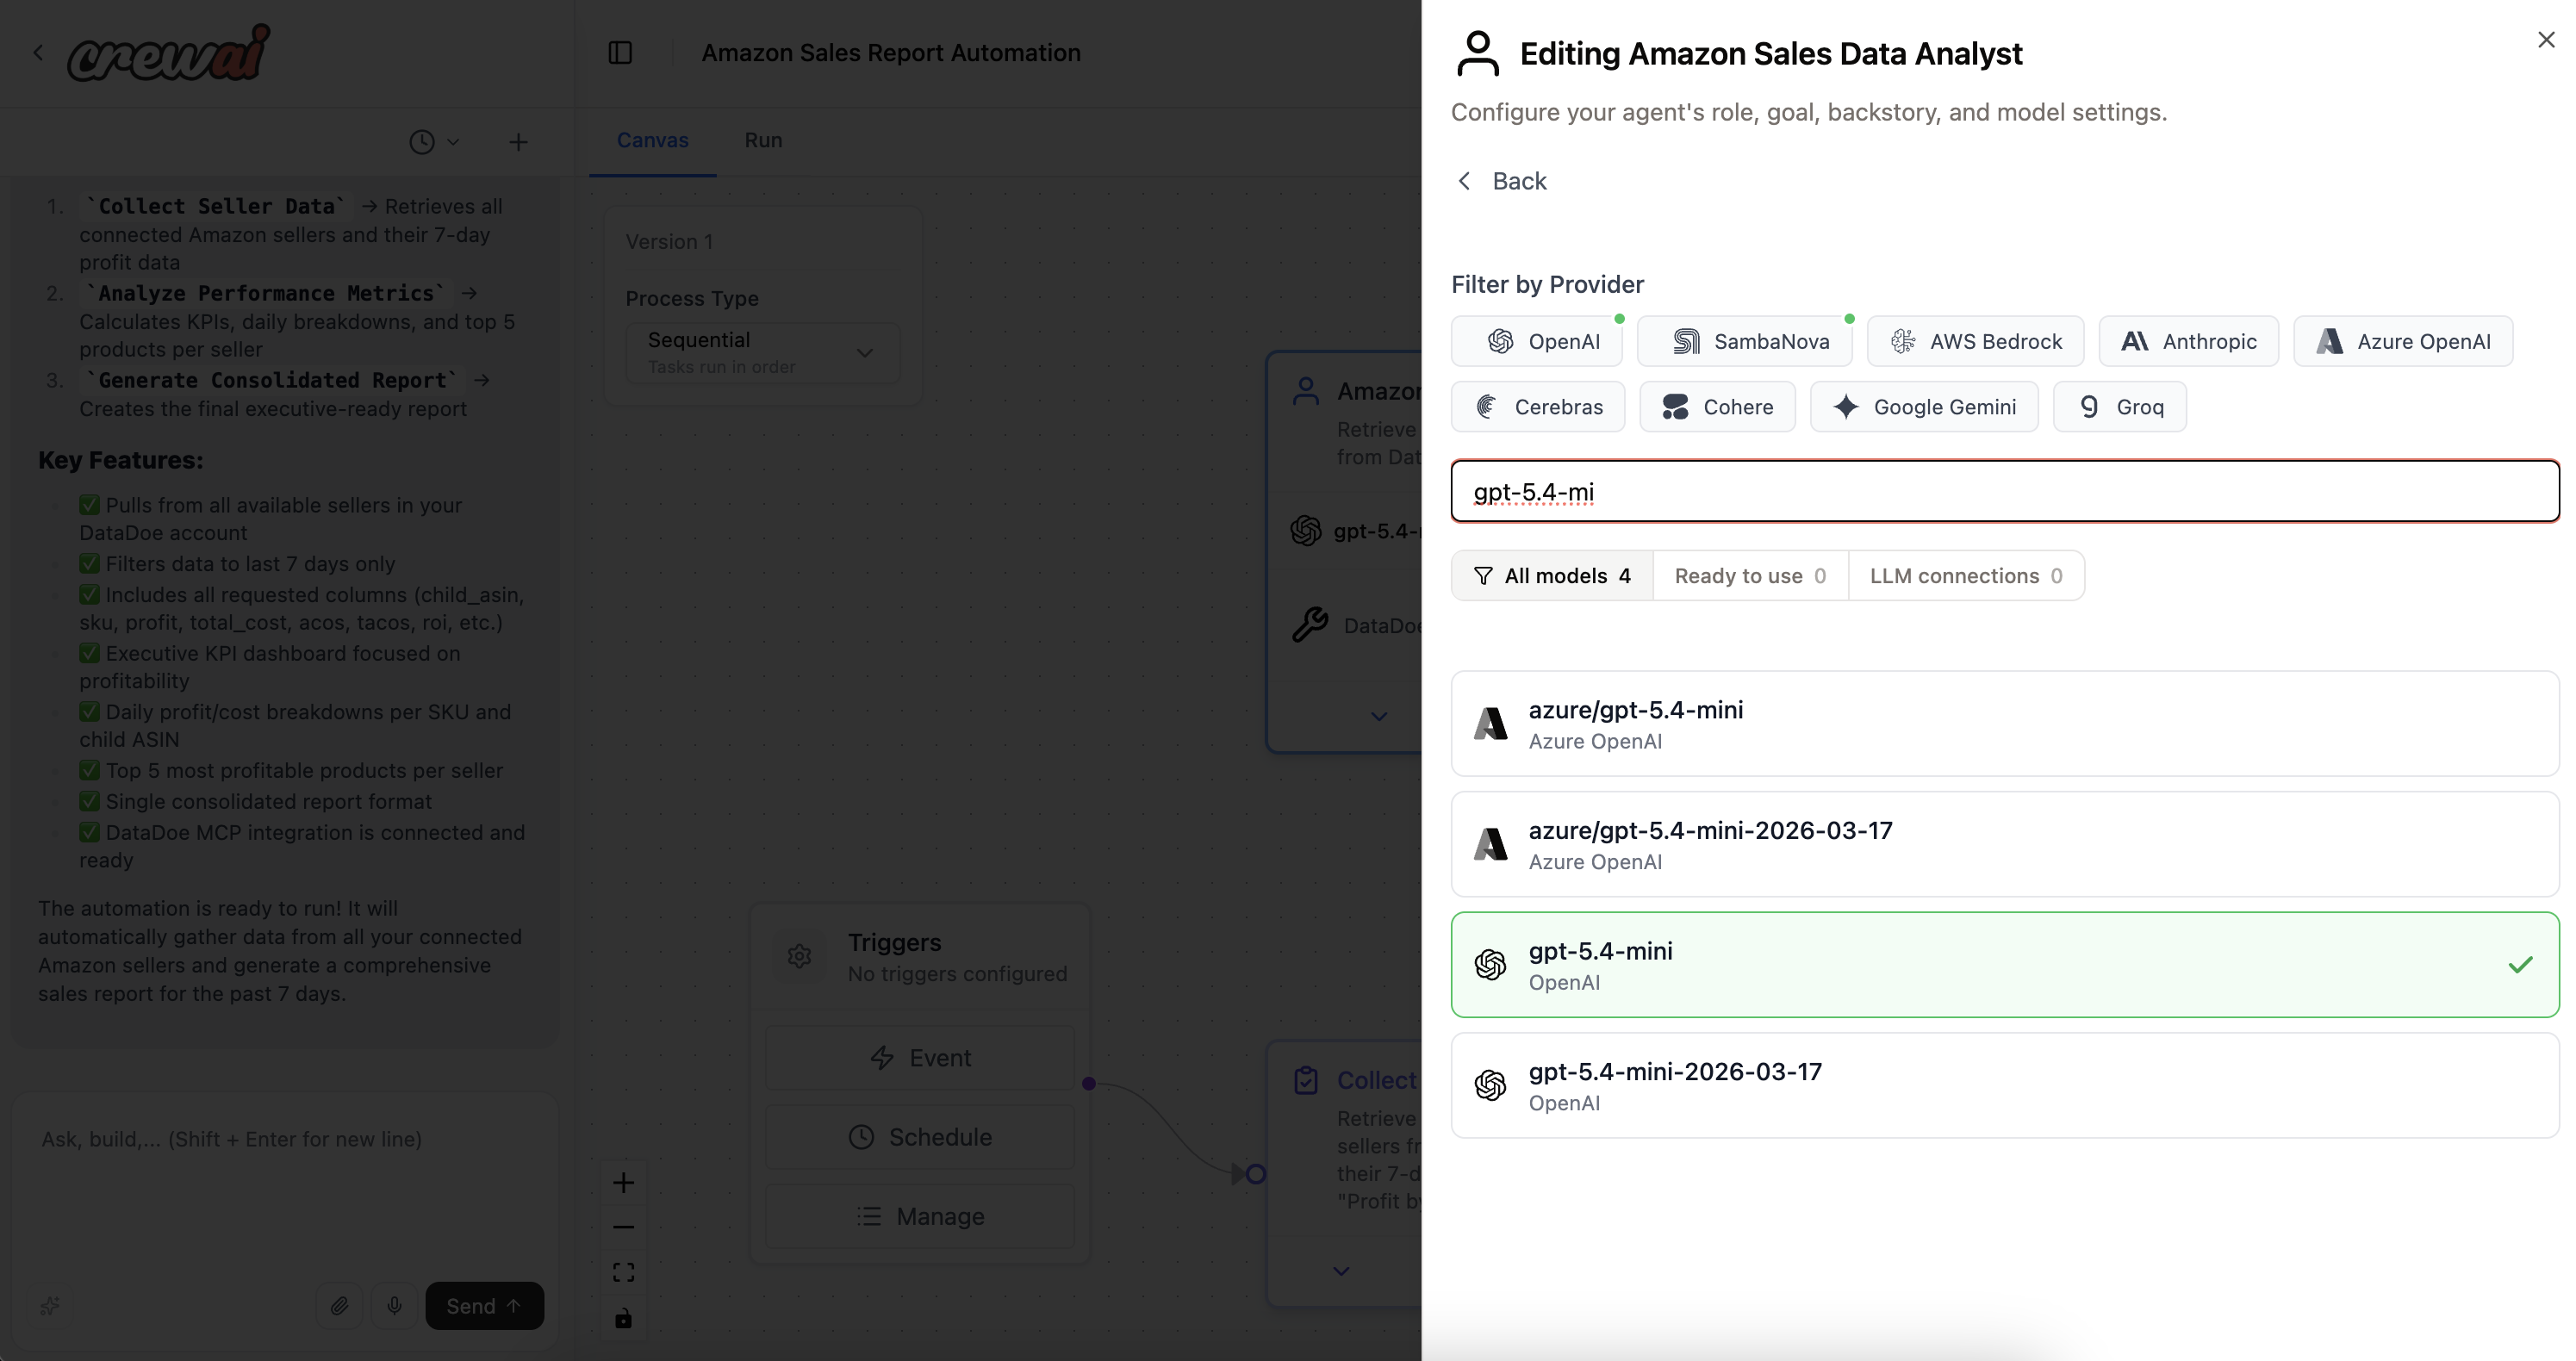Go back via the Back link

pyautogui.click(x=1502, y=181)
